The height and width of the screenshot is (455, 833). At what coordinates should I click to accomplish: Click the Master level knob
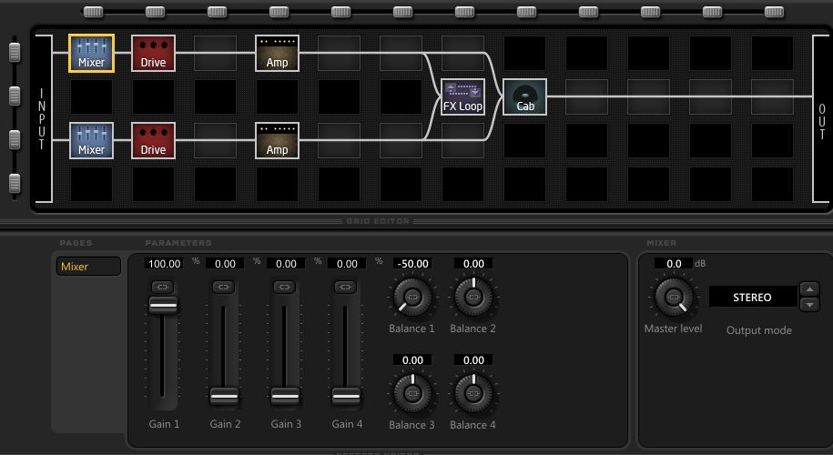[x=674, y=297]
